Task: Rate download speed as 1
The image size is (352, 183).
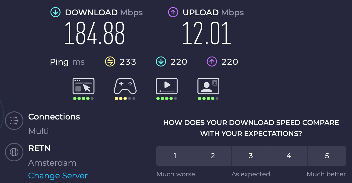Action: point(175,156)
